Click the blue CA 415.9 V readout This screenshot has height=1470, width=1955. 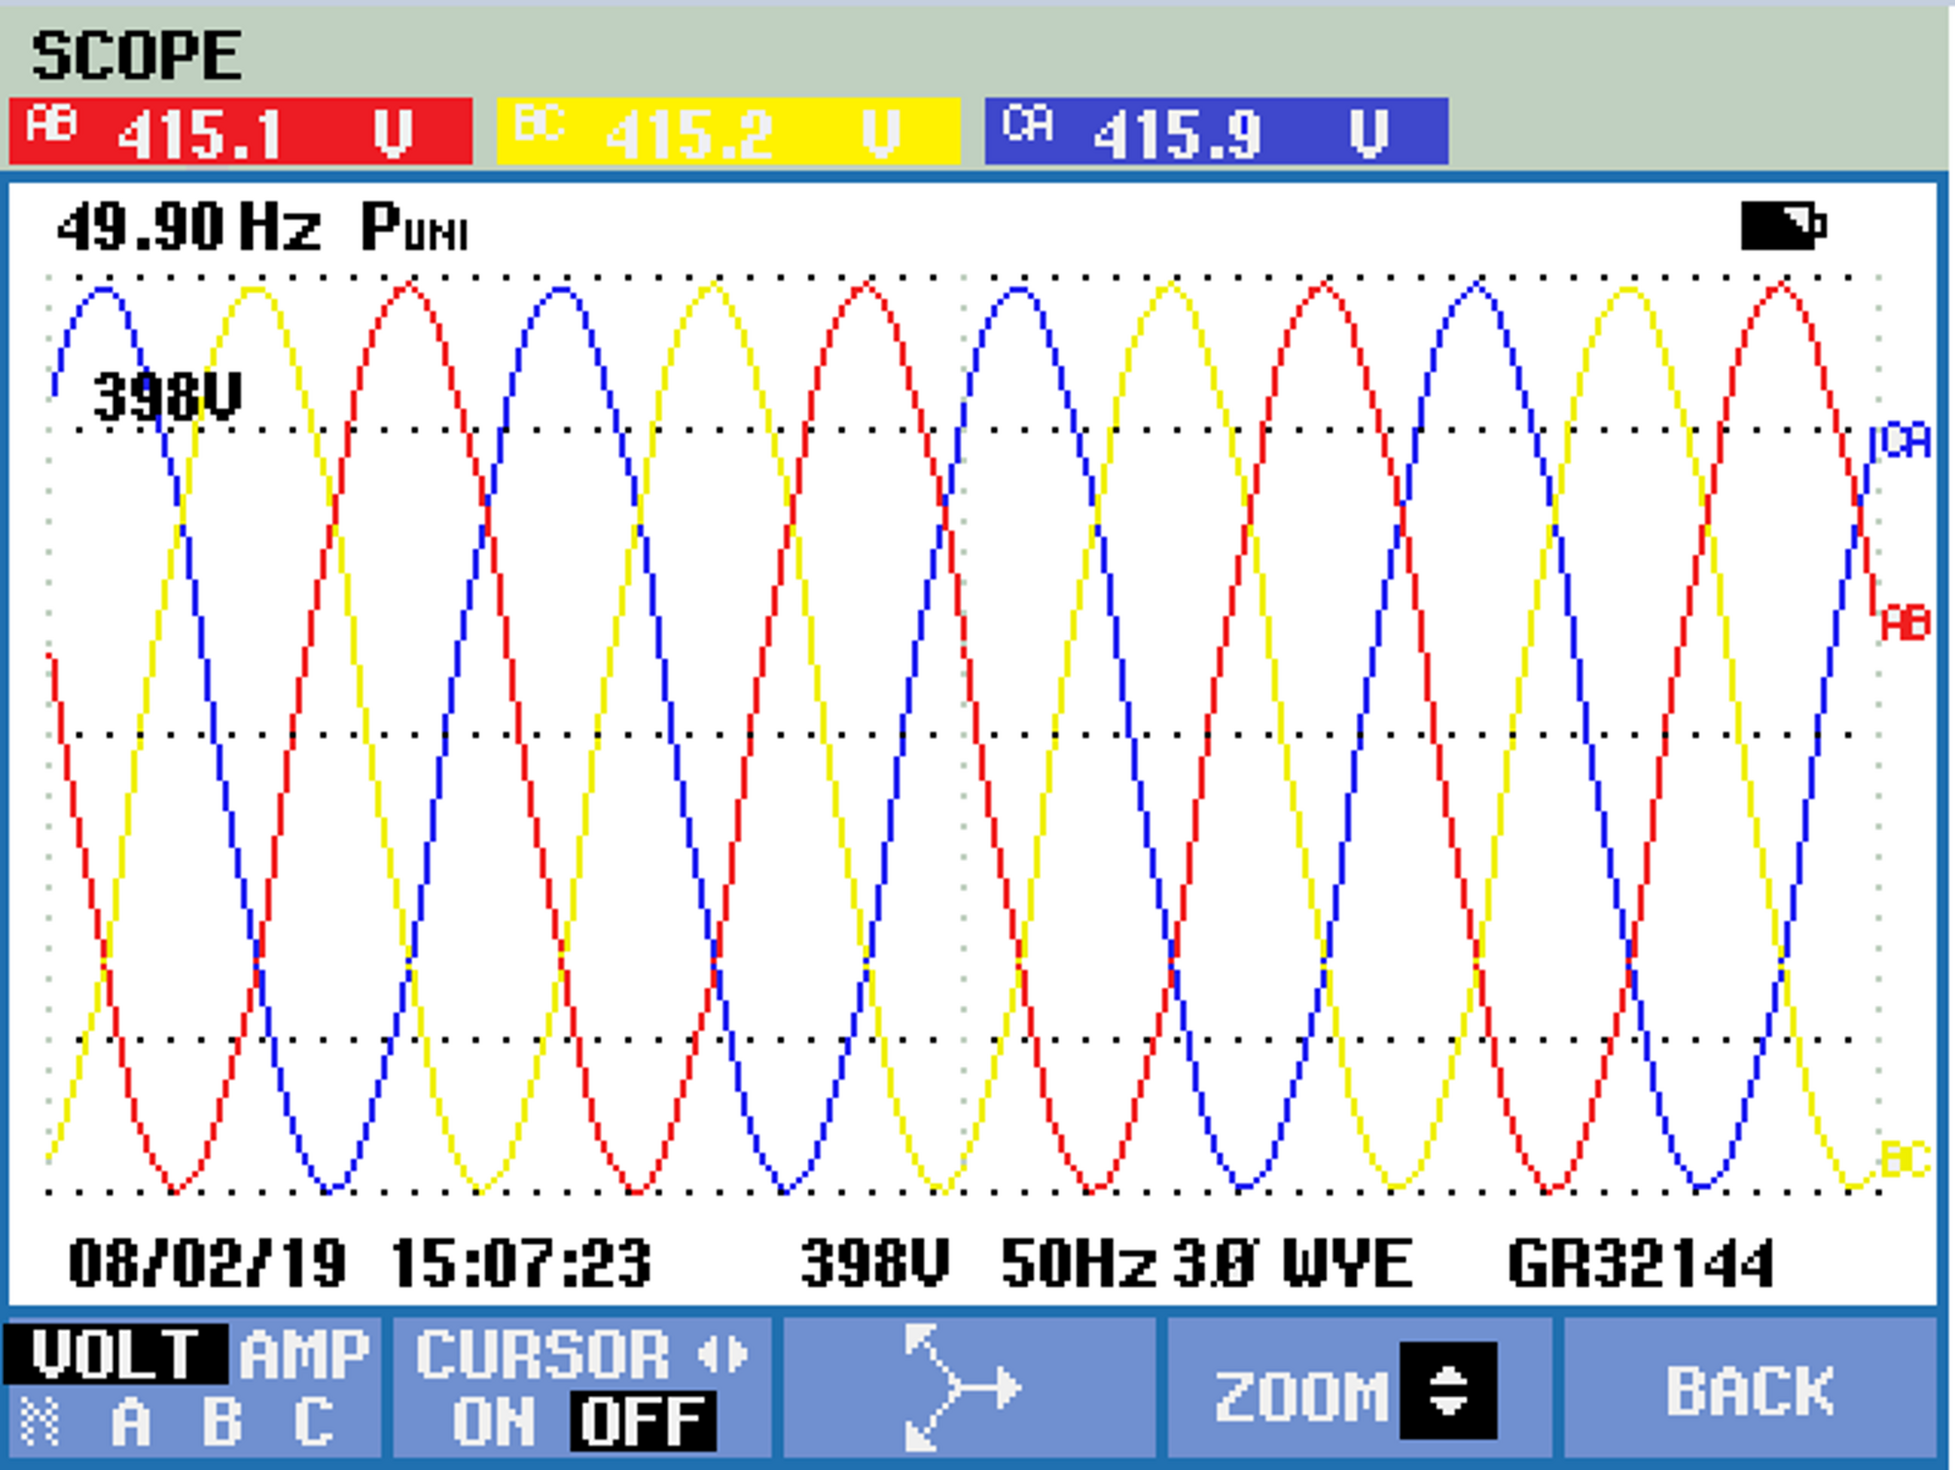[x=1216, y=131]
